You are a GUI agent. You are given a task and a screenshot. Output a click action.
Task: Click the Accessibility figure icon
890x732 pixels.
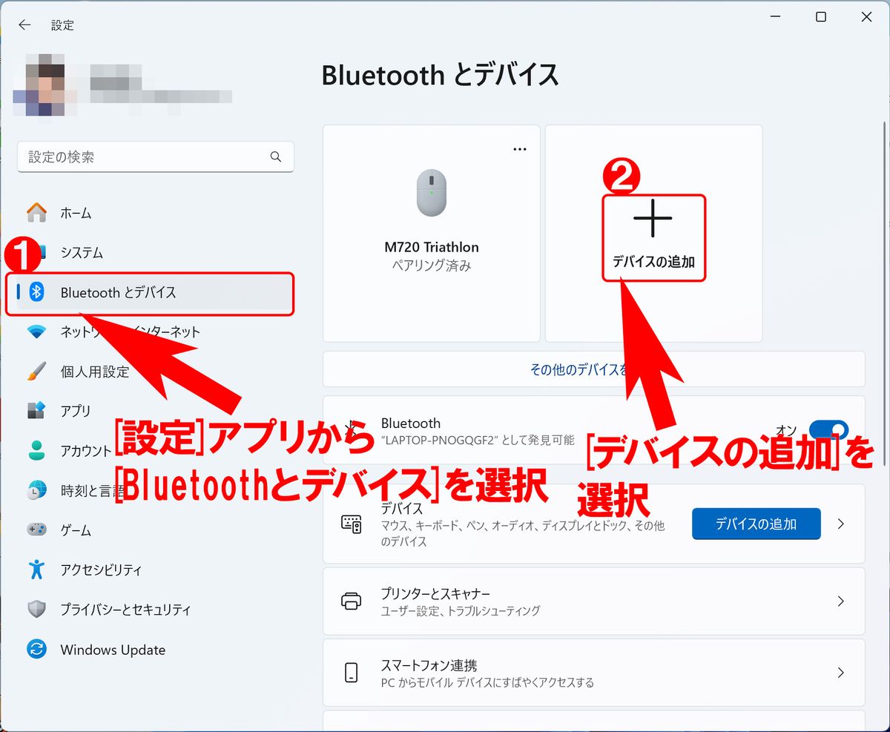point(36,570)
